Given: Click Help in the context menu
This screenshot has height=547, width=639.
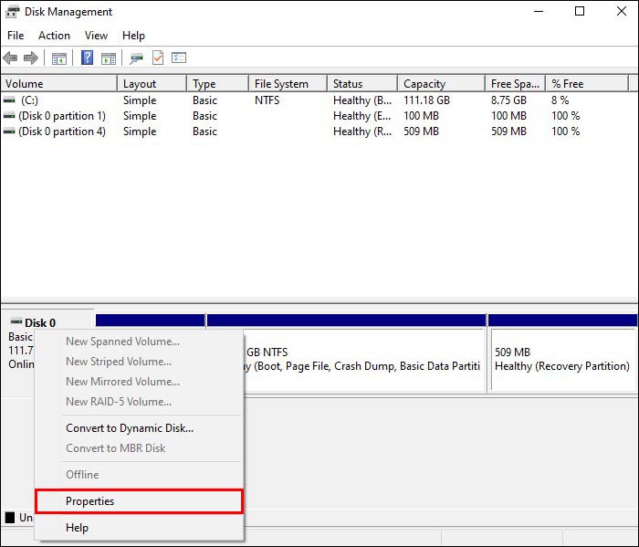Looking at the screenshot, I should [x=78, y=528].
